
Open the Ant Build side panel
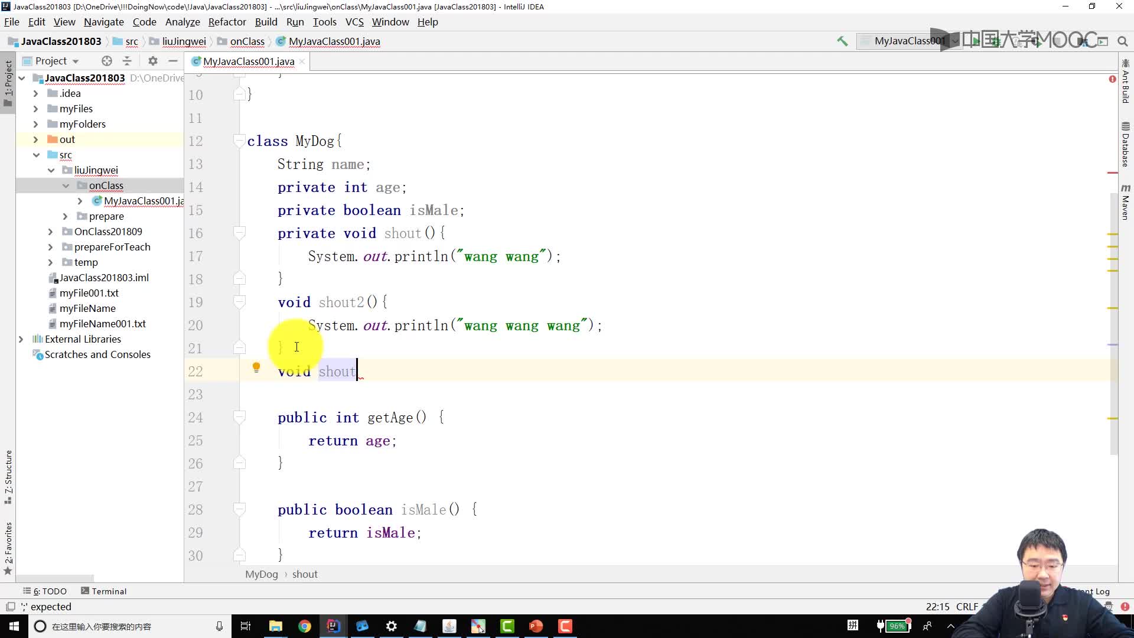click(1125, 81)
